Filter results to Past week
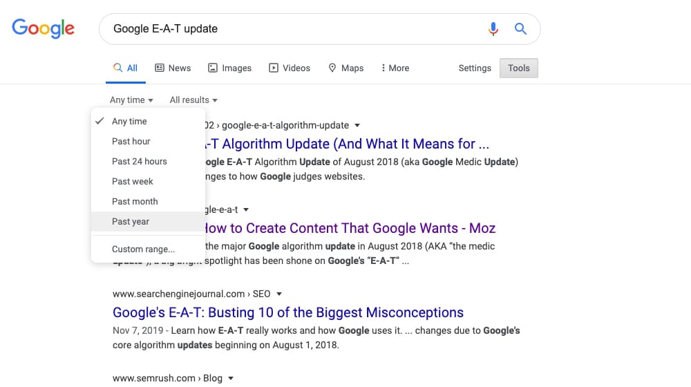691x387 pixels. pyautogui.click(x=133, y=181)
